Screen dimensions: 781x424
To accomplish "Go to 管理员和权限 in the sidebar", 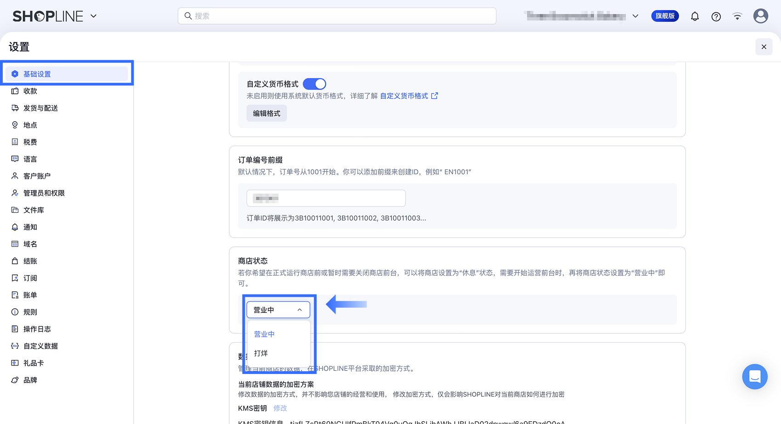I will tap(44, 193).
